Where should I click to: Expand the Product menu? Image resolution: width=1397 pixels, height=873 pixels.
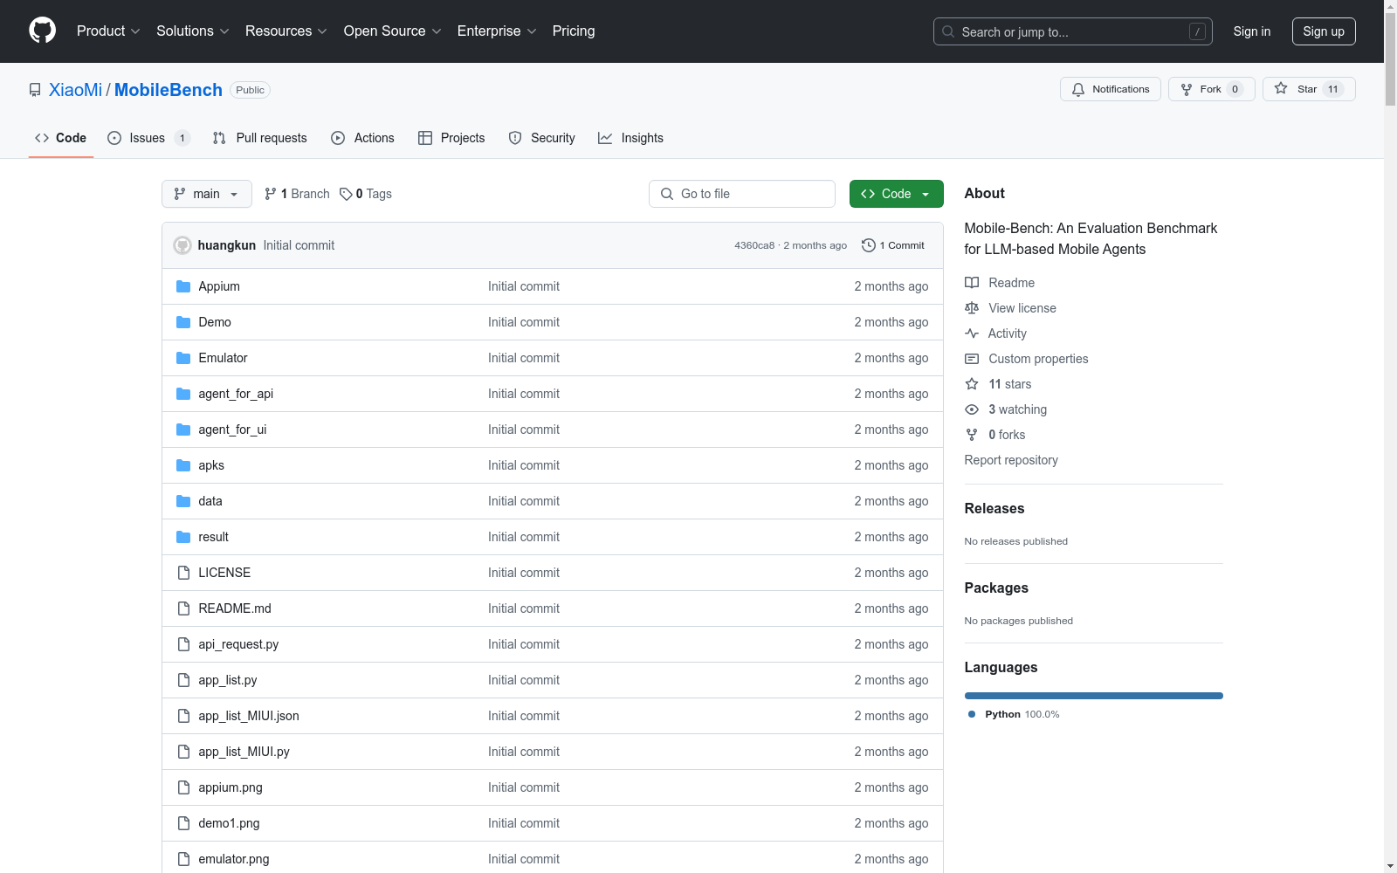click(x=108, y=31)
